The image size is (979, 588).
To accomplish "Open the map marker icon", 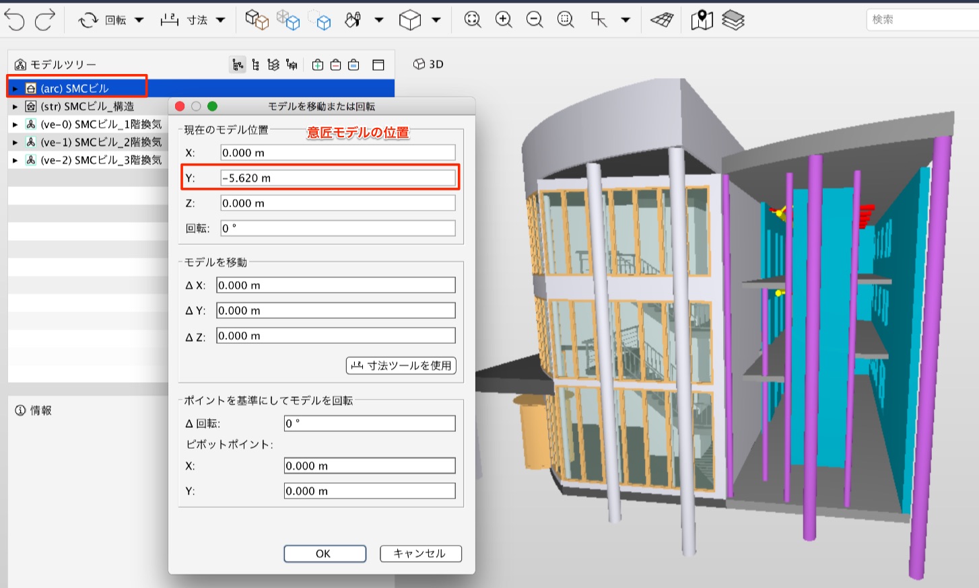I will point(702,20).
